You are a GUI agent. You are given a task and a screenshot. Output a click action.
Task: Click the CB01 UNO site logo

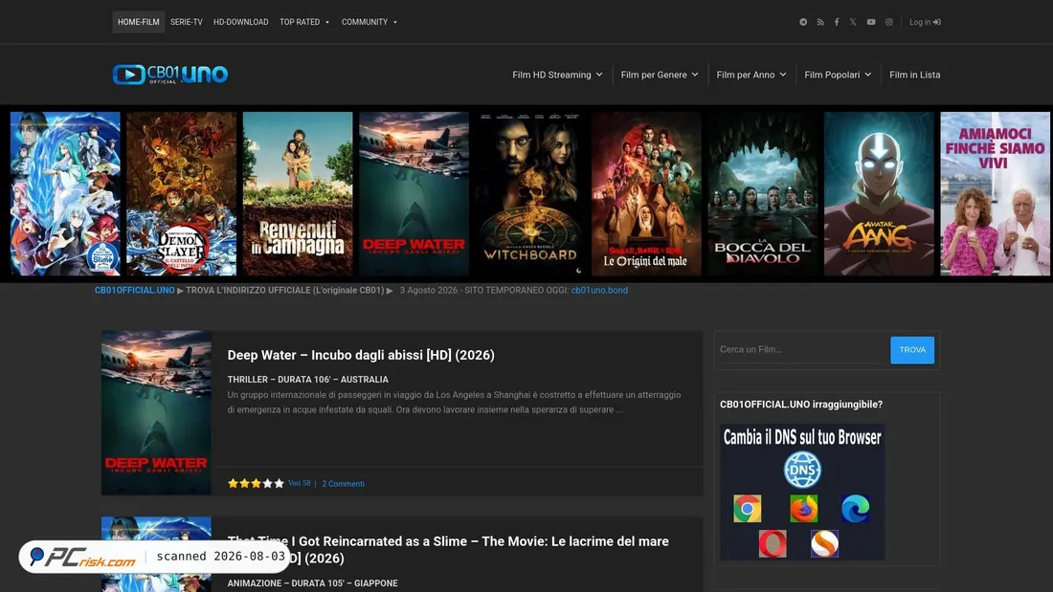click(169, 74)
